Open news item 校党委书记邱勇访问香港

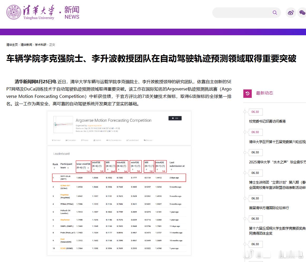pyautogui.click(x=267, y=122)
